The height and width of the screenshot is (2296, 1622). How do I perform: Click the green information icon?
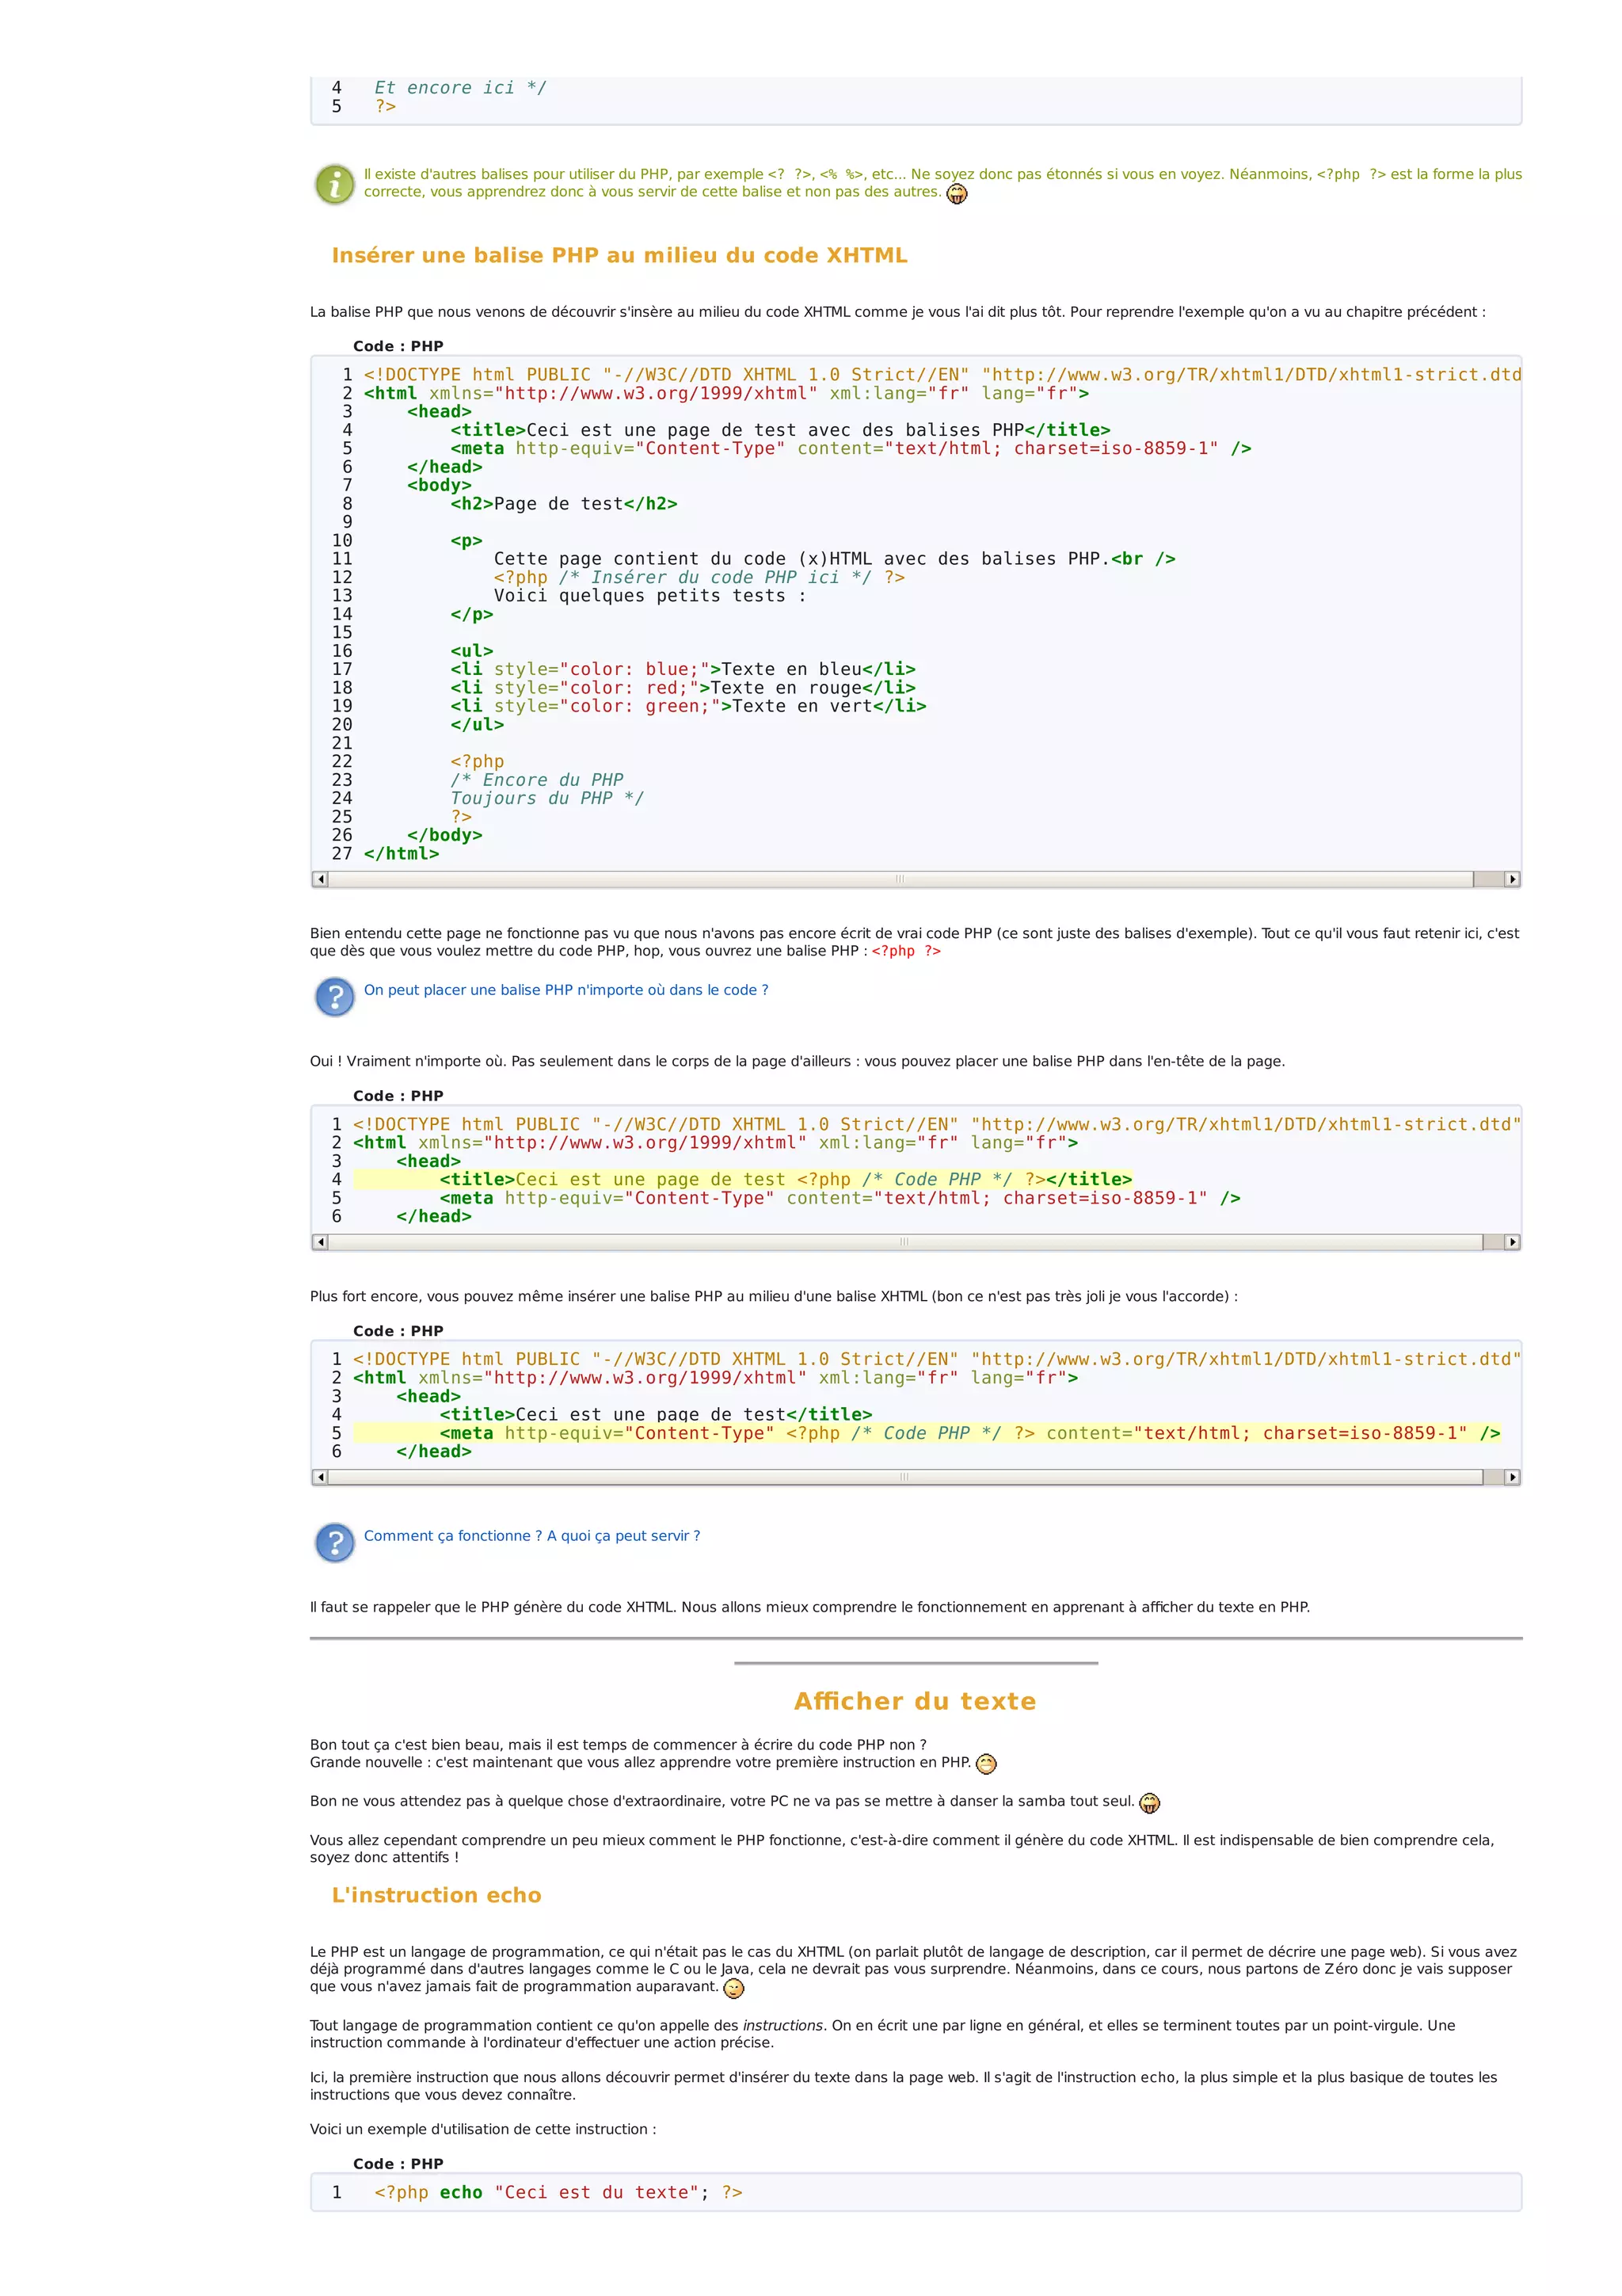tap(335, 184)
